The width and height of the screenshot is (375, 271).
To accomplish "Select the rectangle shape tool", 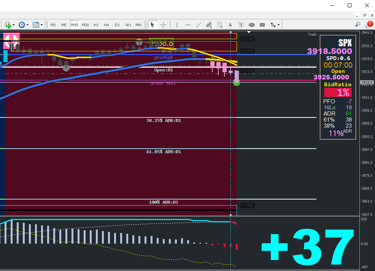I will 262,25.
